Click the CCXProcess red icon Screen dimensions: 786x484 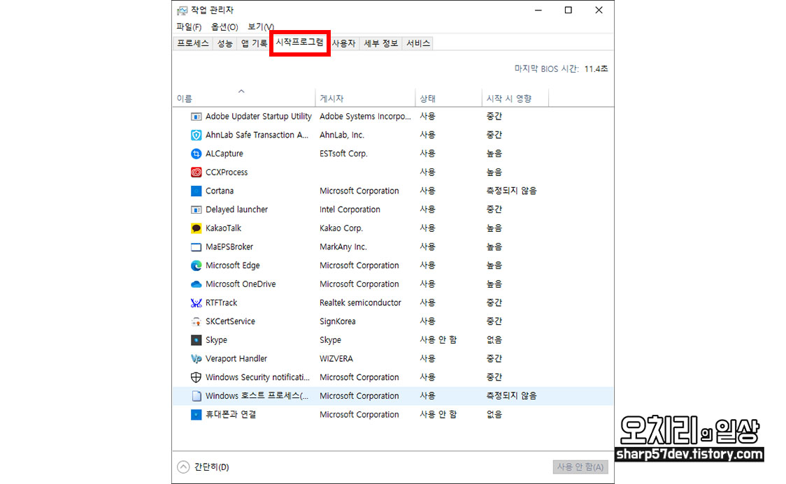[196, 173]
